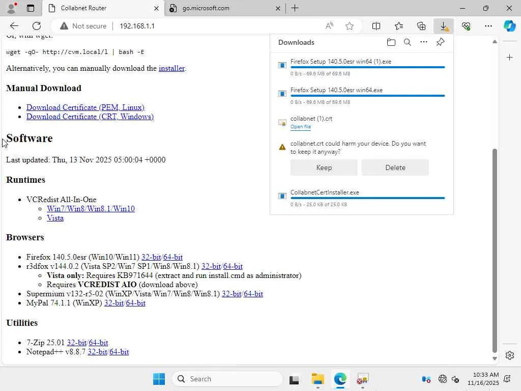Open sidebar settings gear icon
The height and width of the screenshot is (391, 521).
point(509,355)
